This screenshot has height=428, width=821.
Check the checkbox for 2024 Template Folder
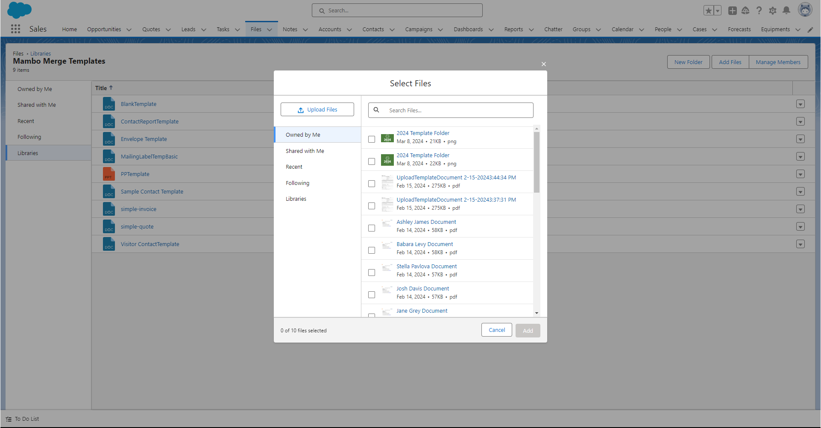(371, 139)
